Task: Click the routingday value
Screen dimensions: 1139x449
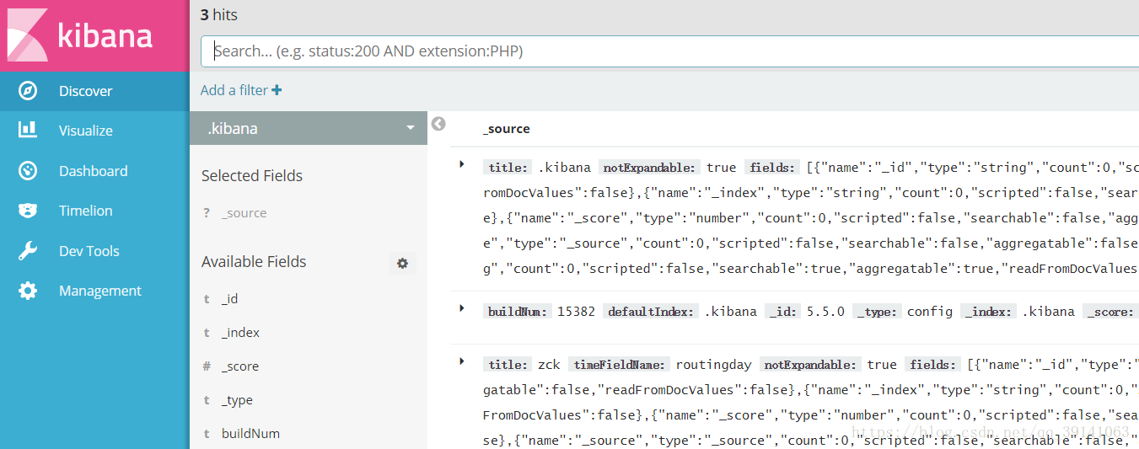Action: pyautogui.click(x=714, y=365)
